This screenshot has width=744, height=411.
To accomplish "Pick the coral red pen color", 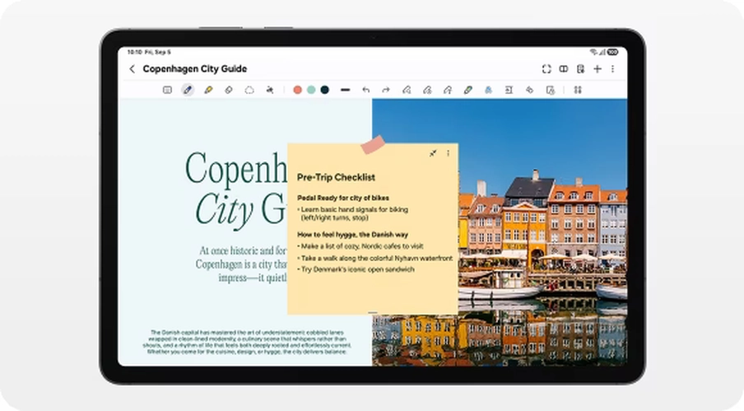I will [x=298, y=90].
